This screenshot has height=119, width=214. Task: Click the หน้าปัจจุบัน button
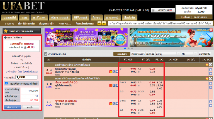[205, 54]
